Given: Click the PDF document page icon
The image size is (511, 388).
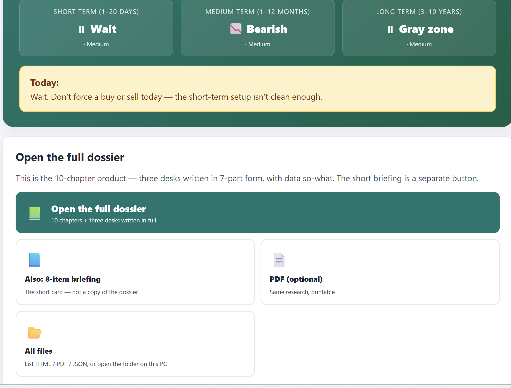Looking at the screenshot, I should pos(279,260).
